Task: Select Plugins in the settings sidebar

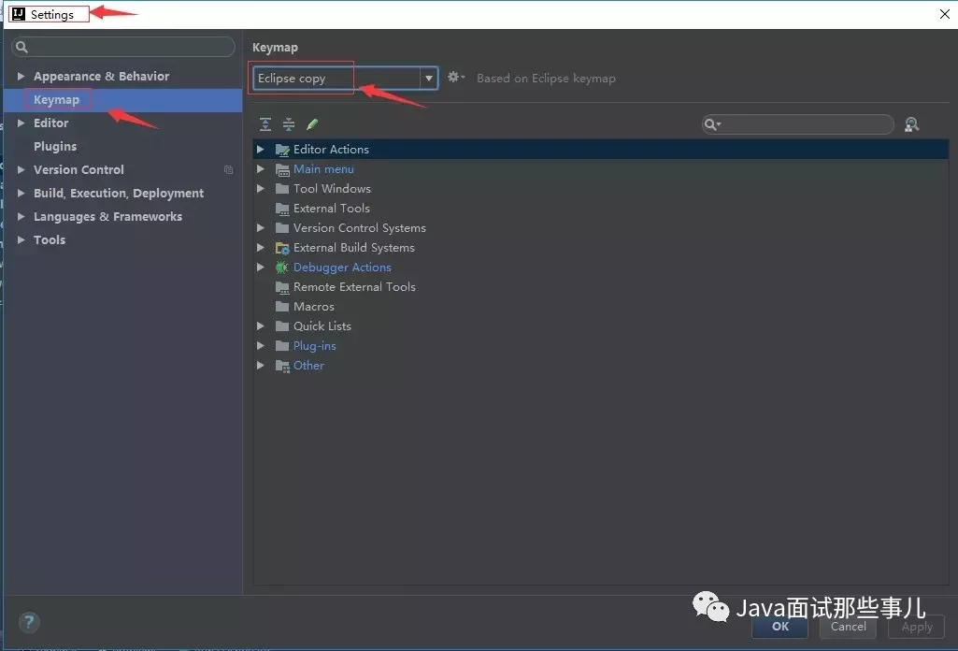Action: click(122, 146)
